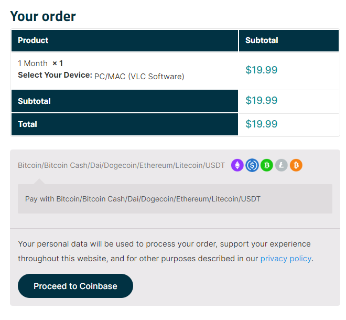Image resolution: width=346 pixels, height=320 pixels.
Task: Click the Select Your Device label
Action: pos(55,76)
